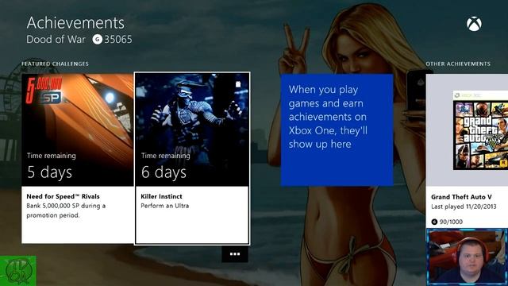The image size is (508, 286).
Task: Click the 90/1000 gamerscore progress text
Action: pyautogui.click(x=451, y=222)
